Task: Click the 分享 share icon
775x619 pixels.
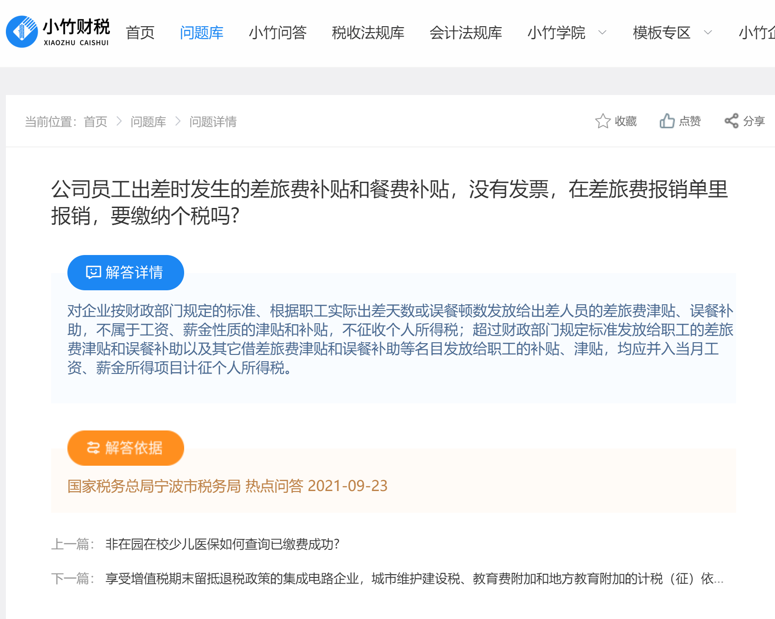Action: point(731,121)
